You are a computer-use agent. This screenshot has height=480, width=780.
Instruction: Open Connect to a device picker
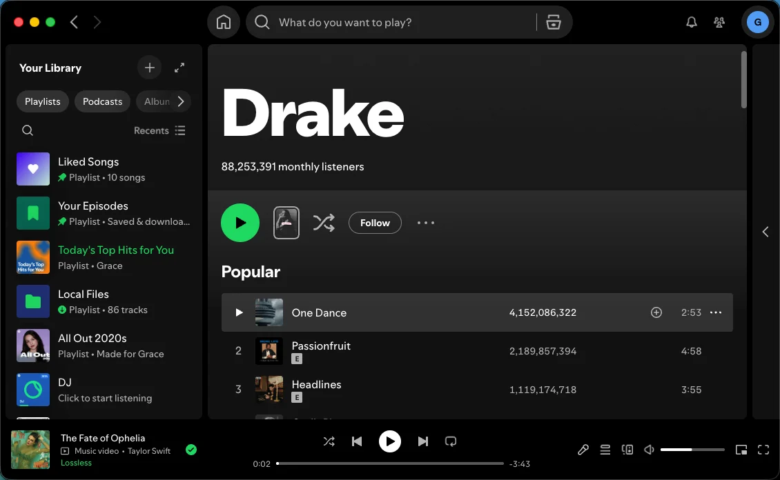click(627, 449)
